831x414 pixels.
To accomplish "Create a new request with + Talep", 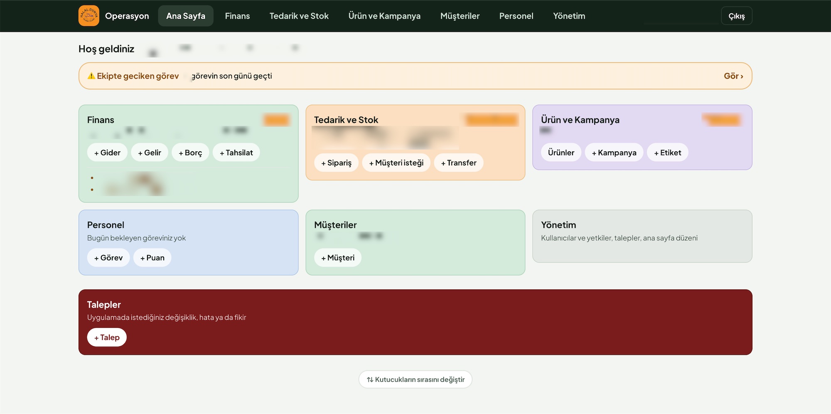I will [x=107, y=338].
